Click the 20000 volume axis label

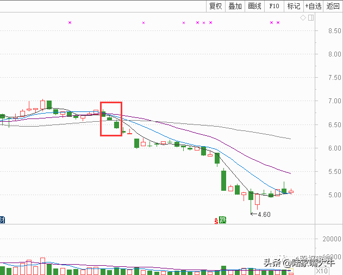332,239
